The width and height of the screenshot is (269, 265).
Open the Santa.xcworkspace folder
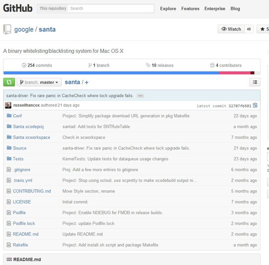click(x=31, y=137)
